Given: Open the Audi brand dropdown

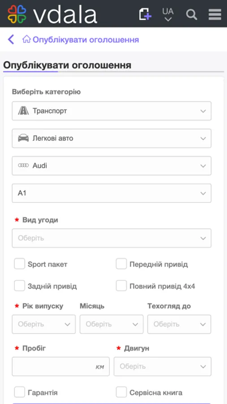Looking at the screenshot, I should point(111,166).
